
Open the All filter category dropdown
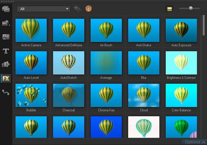44,9
